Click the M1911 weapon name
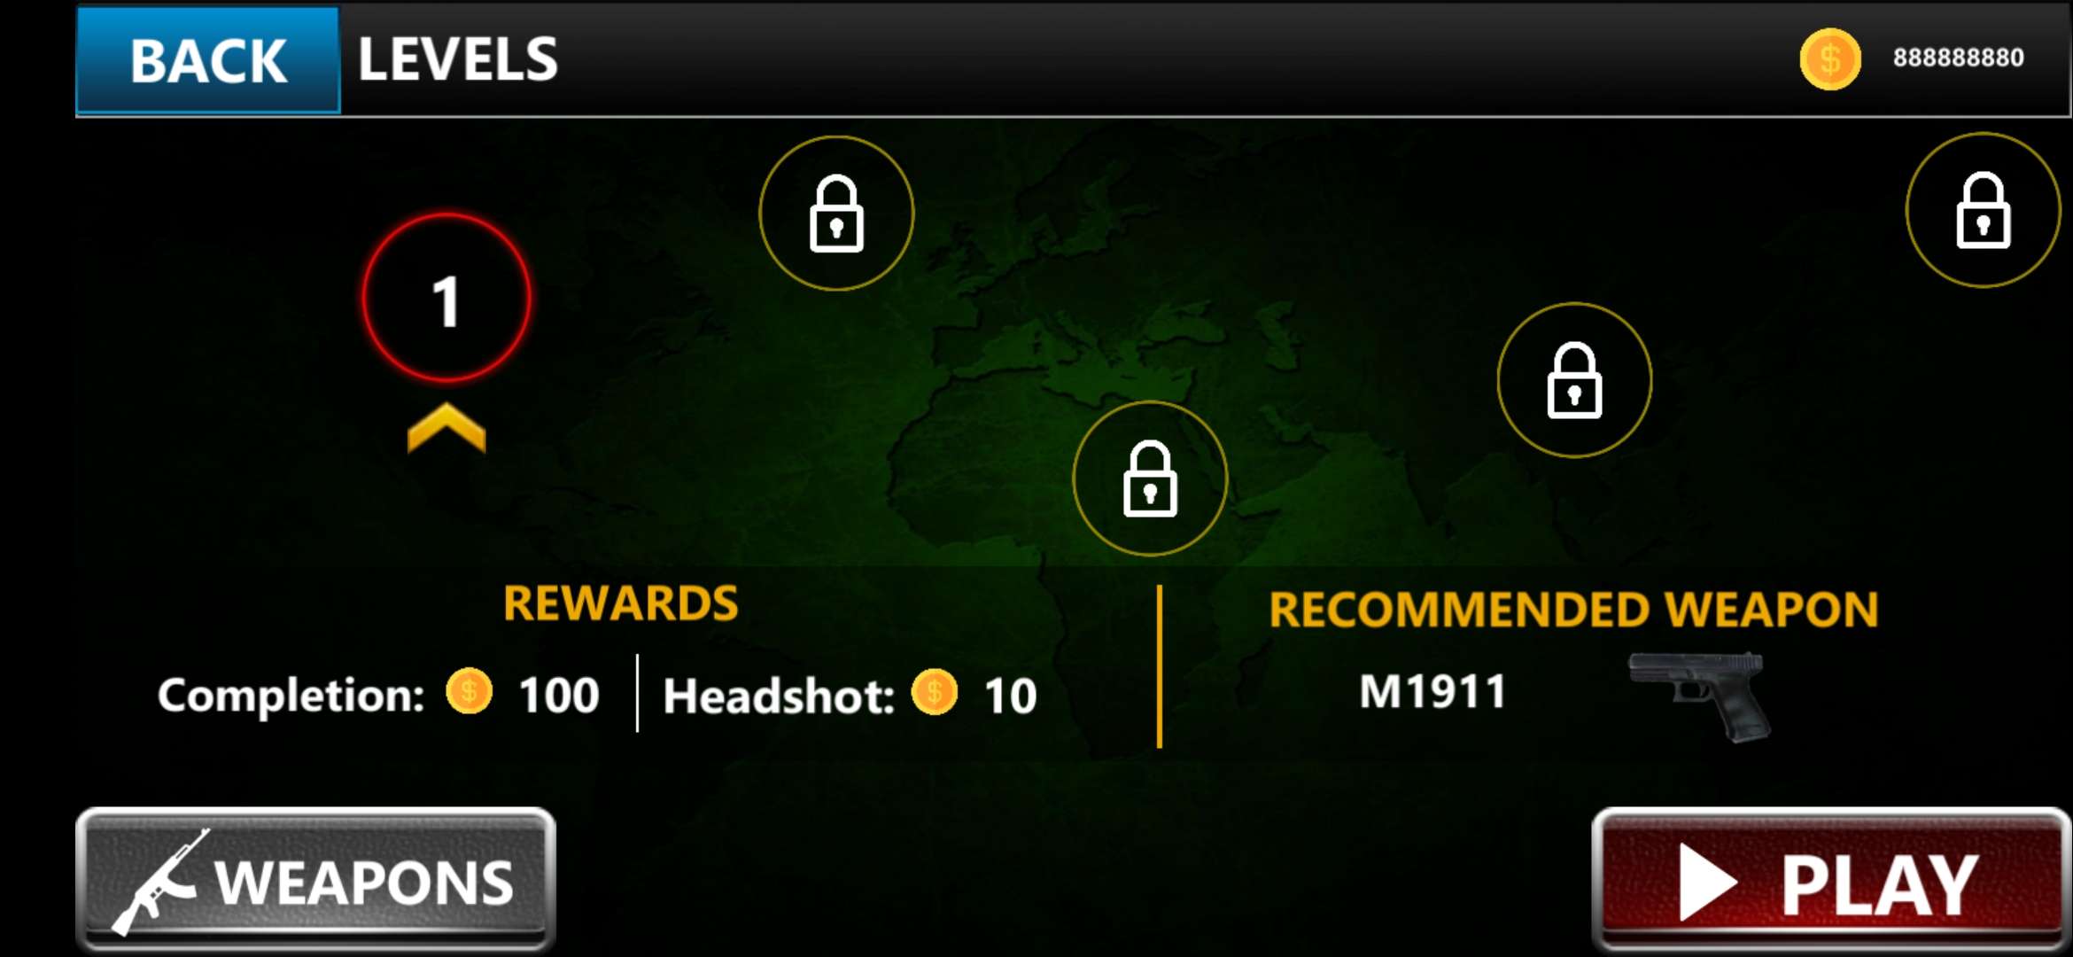 tap(1432, 692)
